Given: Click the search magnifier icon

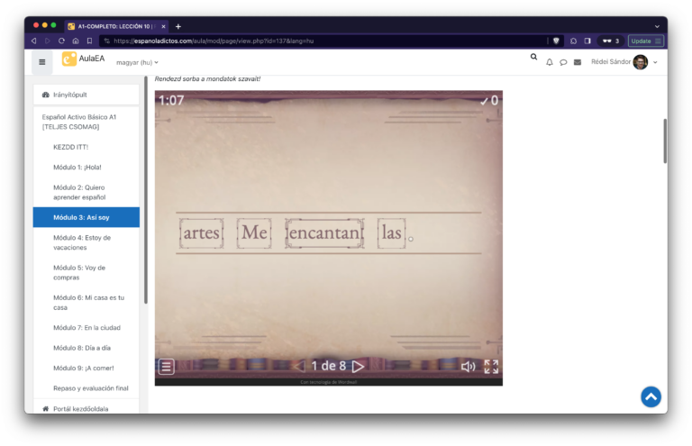Looking at the screenshot, I should pos(533,57).
